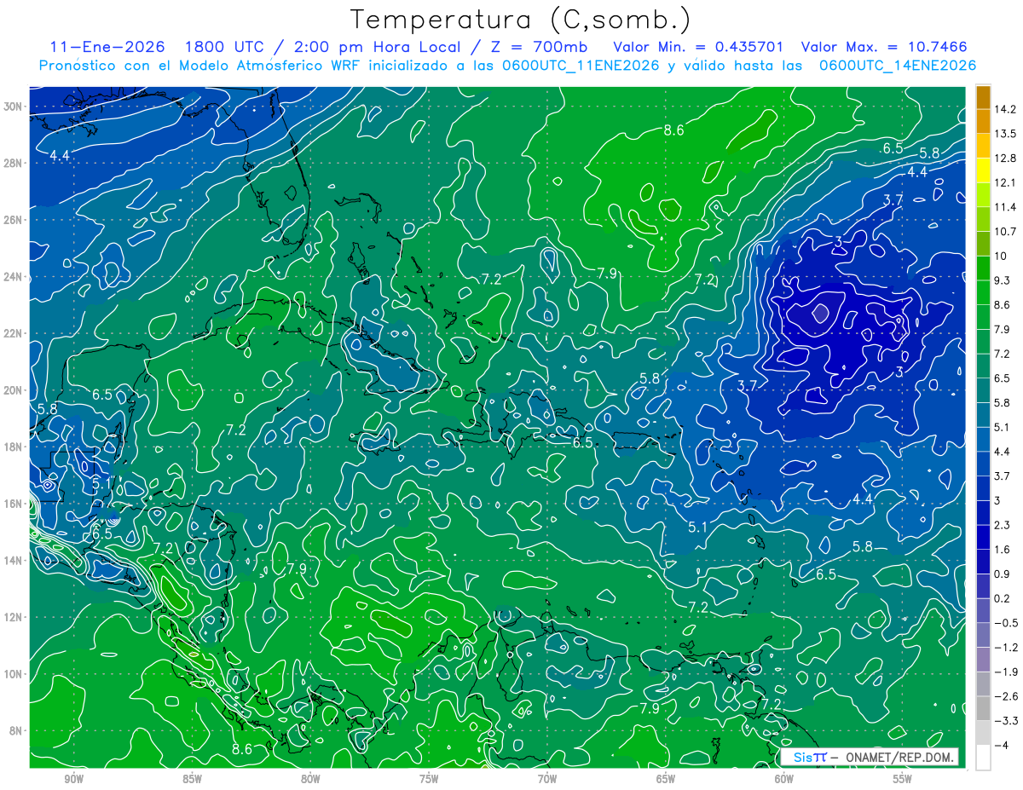
Task: Pick the white swatch below -4 in legend
Action: [983, 757]
